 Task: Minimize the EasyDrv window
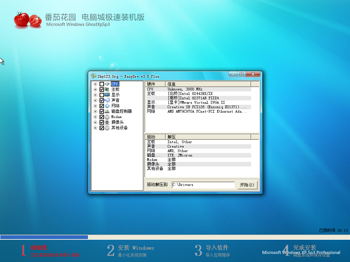(x=233, y=74)
